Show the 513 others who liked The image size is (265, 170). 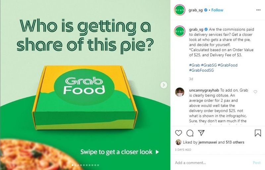point(235,142)
